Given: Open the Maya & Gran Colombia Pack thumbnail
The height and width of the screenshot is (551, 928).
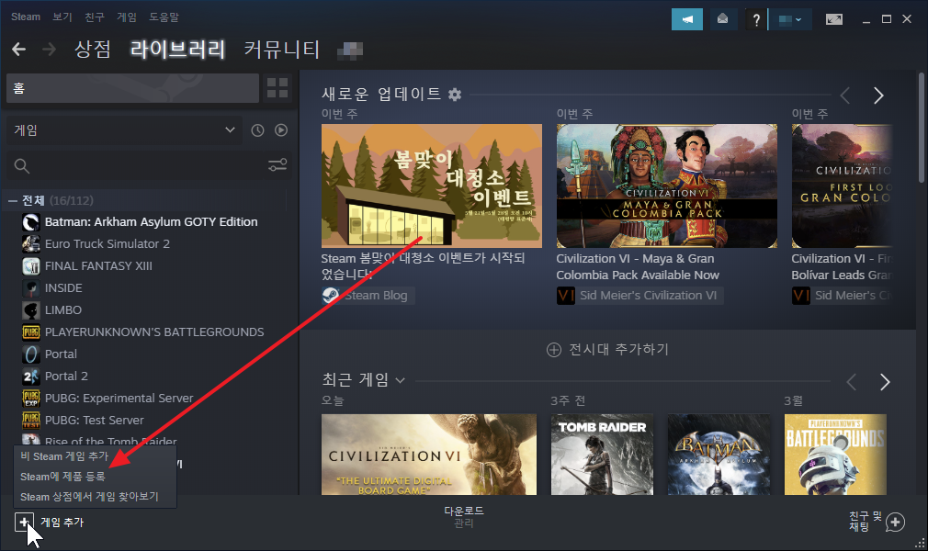Looking at the screenshot, I should tap(666, 186).
